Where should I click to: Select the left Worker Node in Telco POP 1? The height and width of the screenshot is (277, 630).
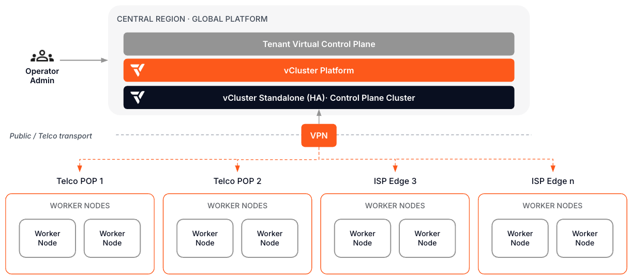[48, 238]
